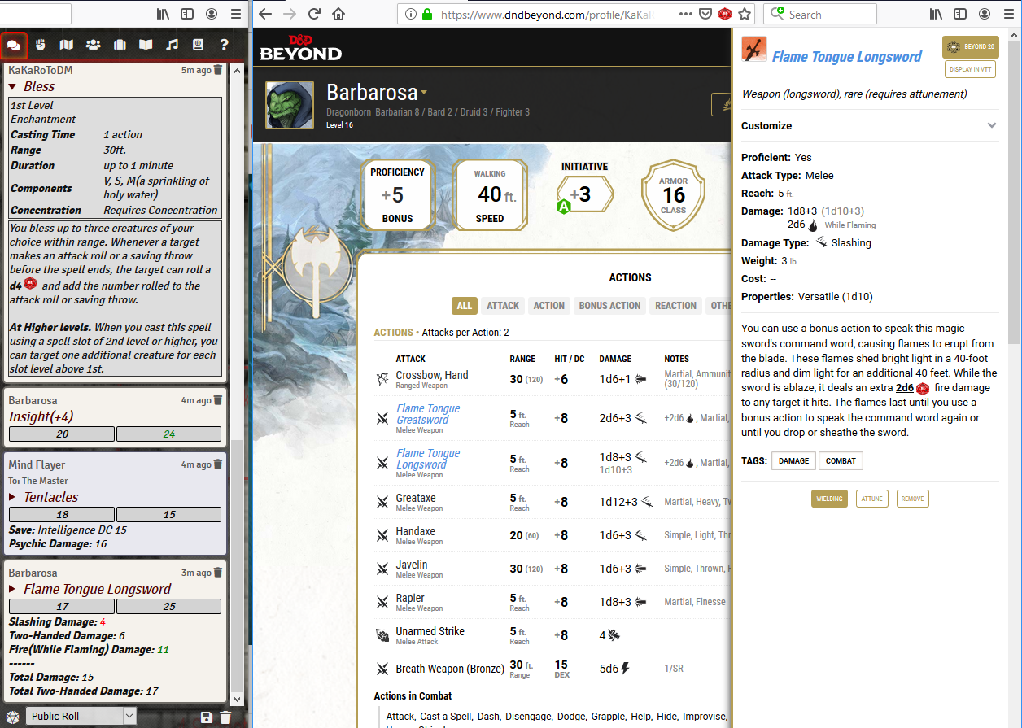Expand the Tentacles roll details
The width and height of the screenshot is (1022, 728).
[13, 497]
